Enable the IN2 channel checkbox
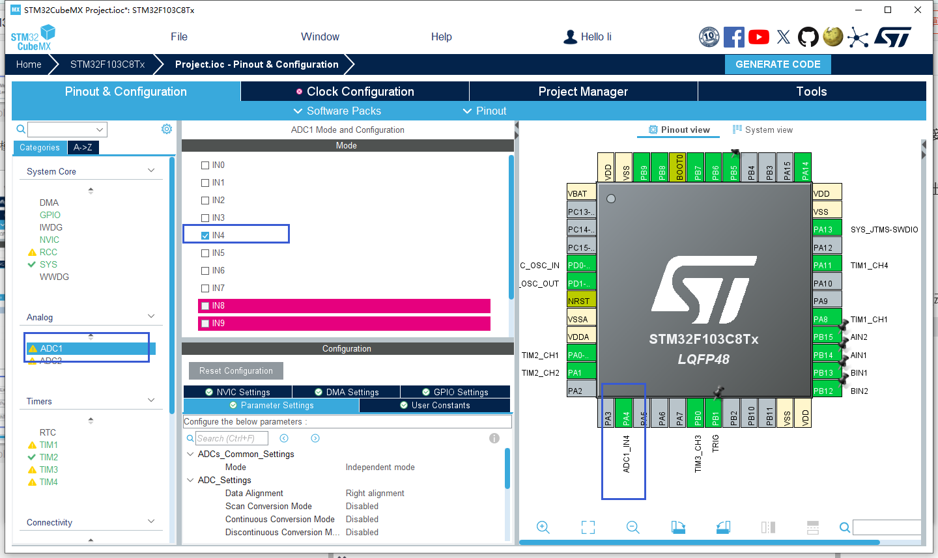The image size is (938, 558). pyautogui.click(x=205, y=201)
